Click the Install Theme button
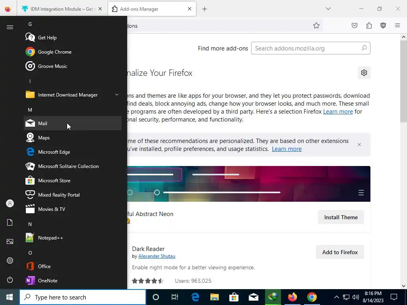Viewport: 407px width, 305px height. (x=341, y=217)
